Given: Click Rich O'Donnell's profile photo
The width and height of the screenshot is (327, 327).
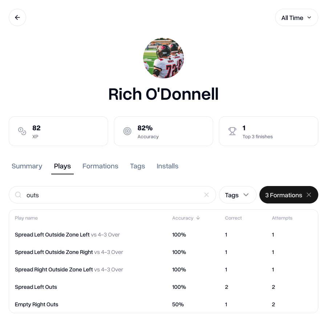Looking at the screenshot, I should point(163,58).
